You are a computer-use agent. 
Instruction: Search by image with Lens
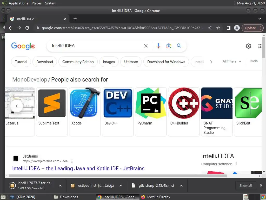tap(169, 46)
